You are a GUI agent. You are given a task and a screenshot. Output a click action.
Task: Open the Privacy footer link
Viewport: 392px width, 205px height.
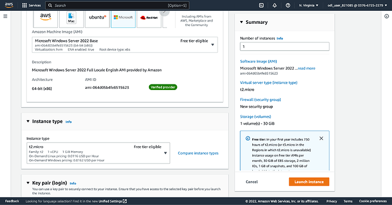[332, 201]
